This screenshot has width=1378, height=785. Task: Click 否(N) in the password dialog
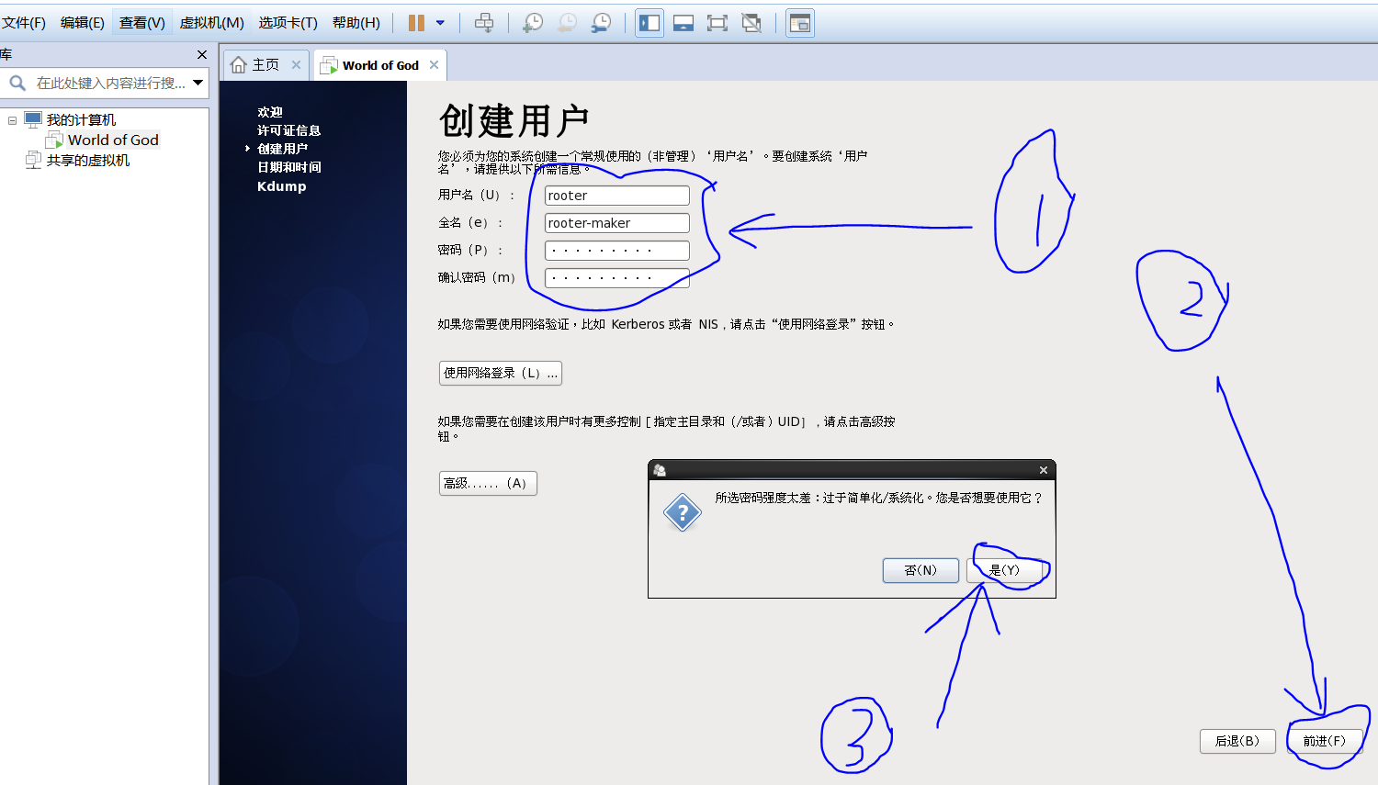[x=921, y=570]
